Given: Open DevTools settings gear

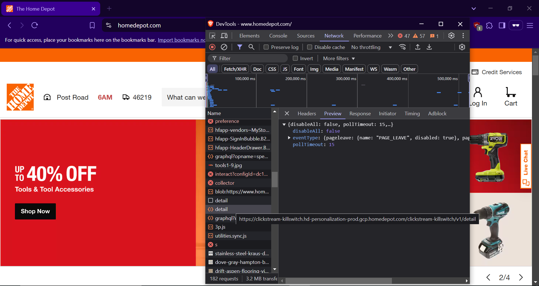Looking at the screenshot, I should [x=451, y=36].
